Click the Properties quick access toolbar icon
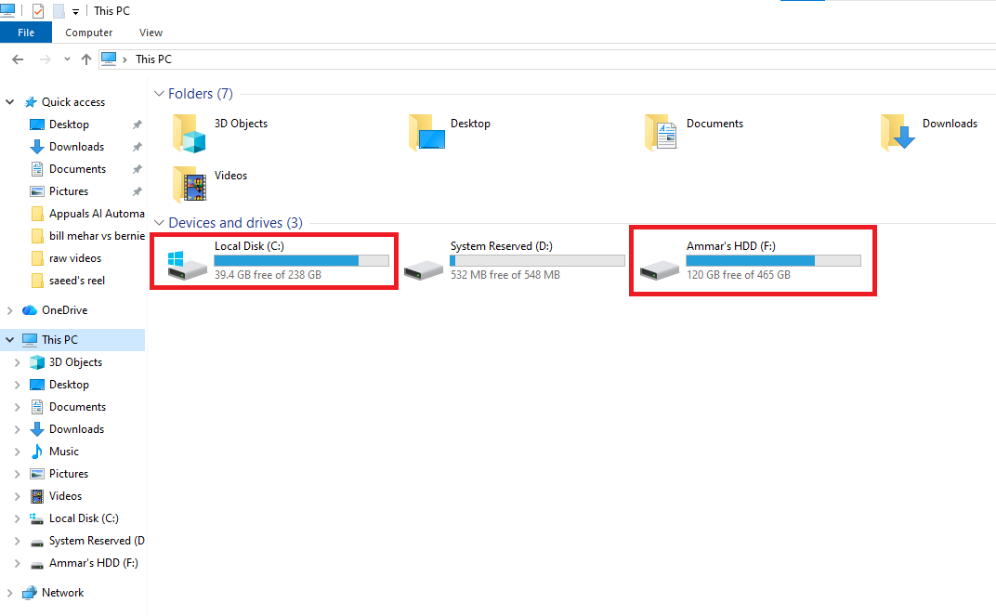Image resolution: width=996 pixels, height=616 pixels. click(37, 11)
